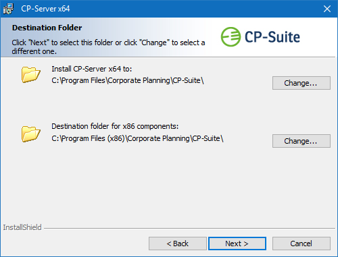Click the C:\Program Files (x86) path text
This screenshot has height=257, width=338.
tap(137, 138)
